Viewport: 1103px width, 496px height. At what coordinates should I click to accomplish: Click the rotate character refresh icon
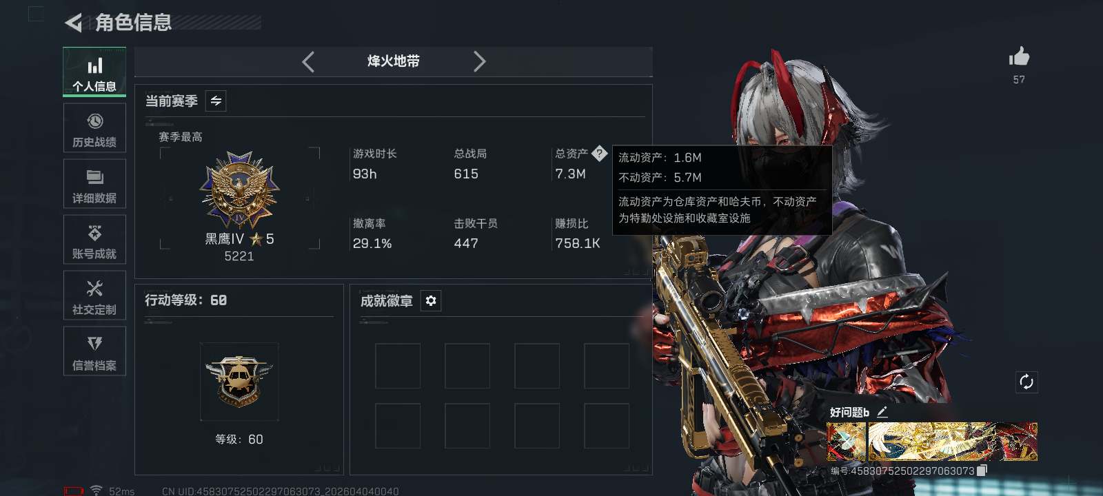coord(1026,382)
